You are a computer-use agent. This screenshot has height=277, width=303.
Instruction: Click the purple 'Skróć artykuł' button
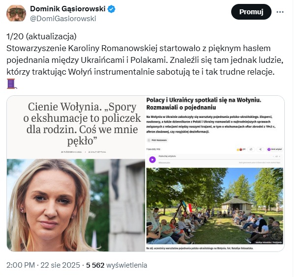click(x=274, y=149)
